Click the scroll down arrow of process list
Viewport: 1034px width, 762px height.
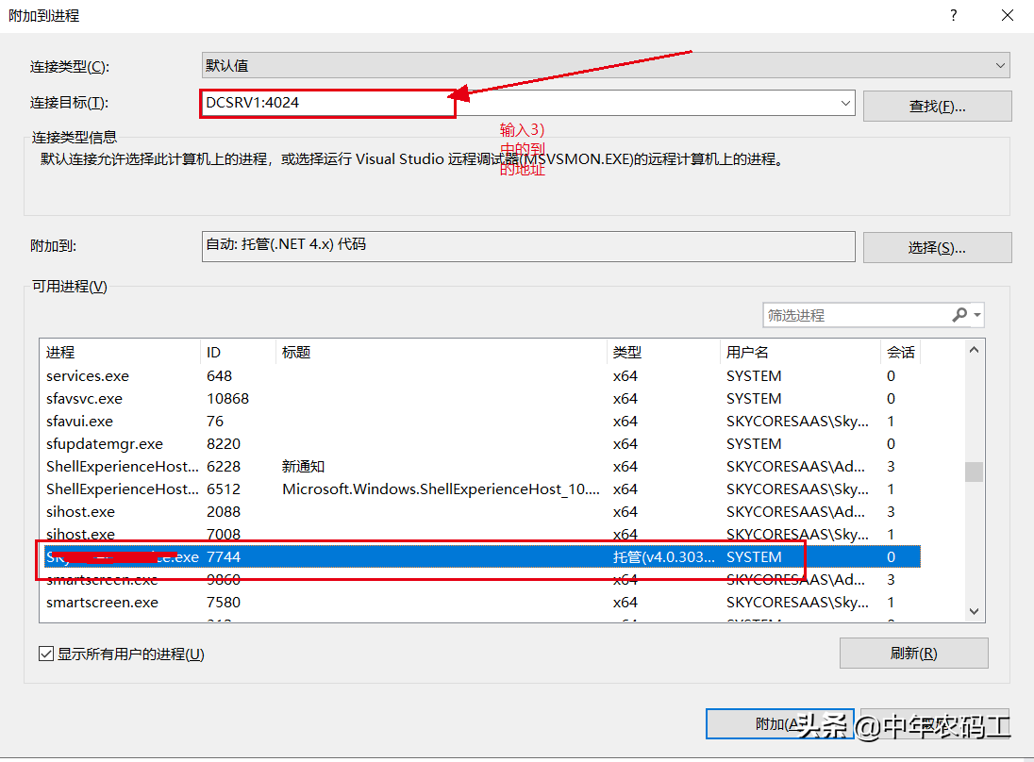(974, 611)
